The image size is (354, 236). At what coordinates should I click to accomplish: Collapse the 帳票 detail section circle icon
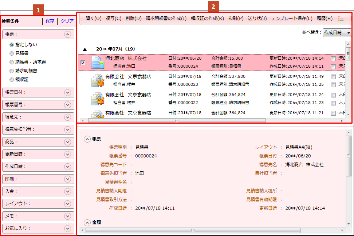pyautogui.click(x=87, y=139)
